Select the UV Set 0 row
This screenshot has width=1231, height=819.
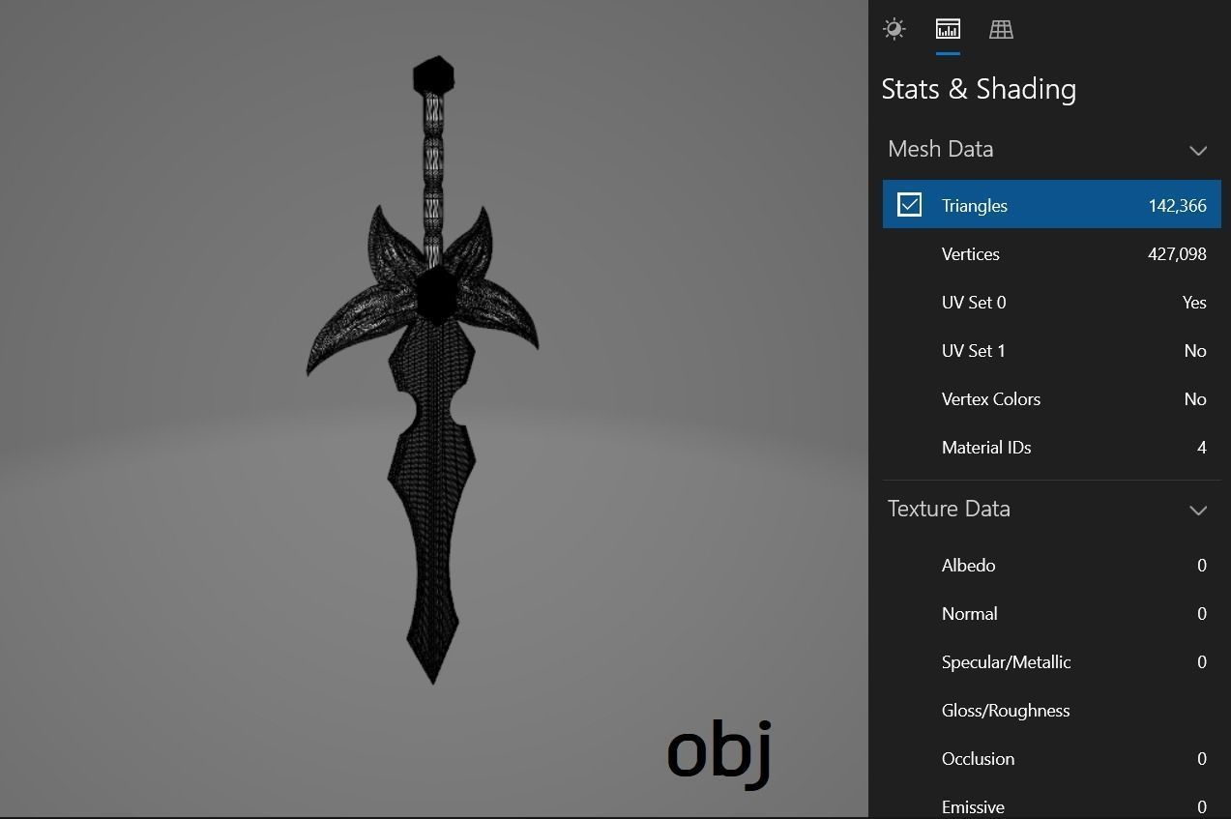pyautogui.click(x=1052, y=302)
